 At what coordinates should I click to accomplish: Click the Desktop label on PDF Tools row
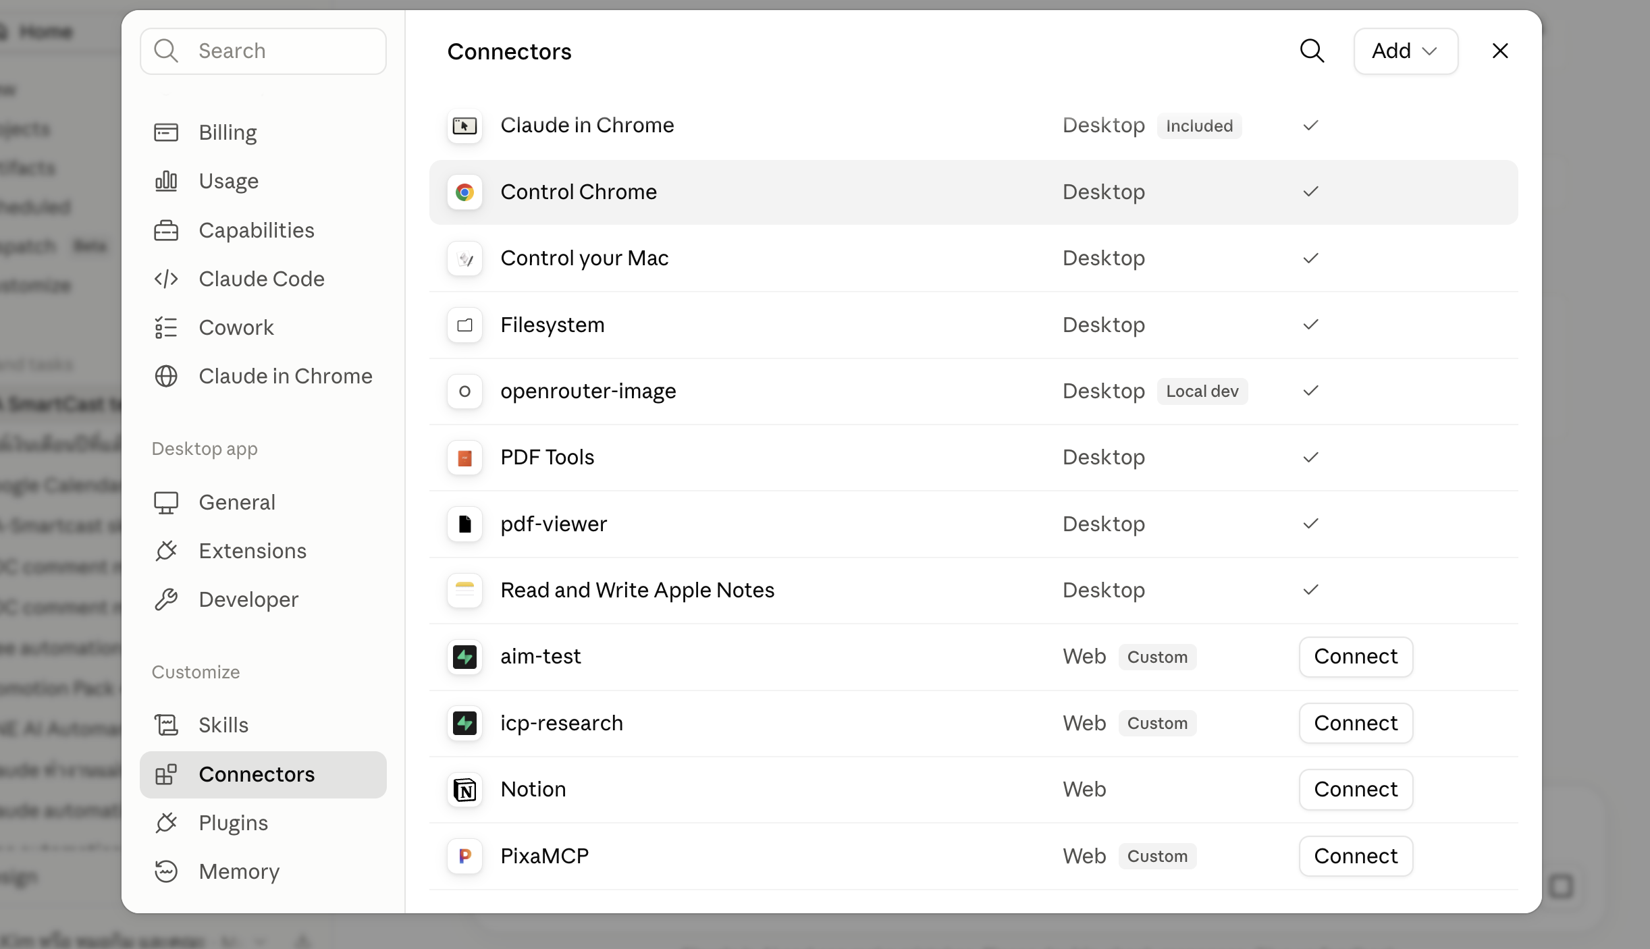1104,458
